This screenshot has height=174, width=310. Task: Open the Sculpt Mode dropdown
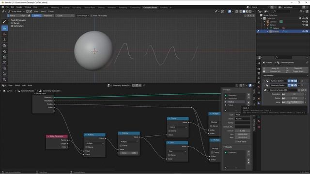click(16, 12)
